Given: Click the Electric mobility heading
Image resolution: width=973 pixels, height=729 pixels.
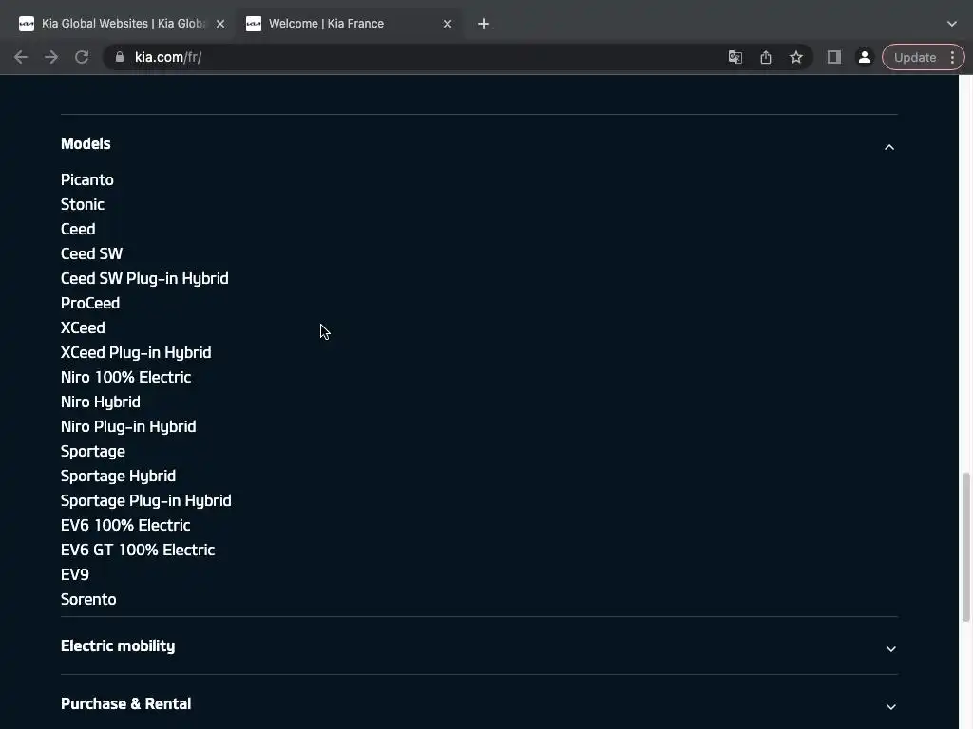Looking at the screenshot, I should point(118,645).
